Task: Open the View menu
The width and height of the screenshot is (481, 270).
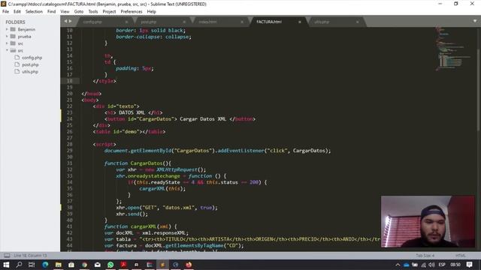Action: (x=65, y=12)
